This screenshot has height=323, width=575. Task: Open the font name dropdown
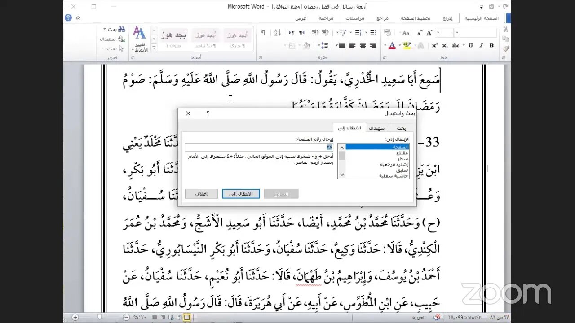tap(457, 33)
